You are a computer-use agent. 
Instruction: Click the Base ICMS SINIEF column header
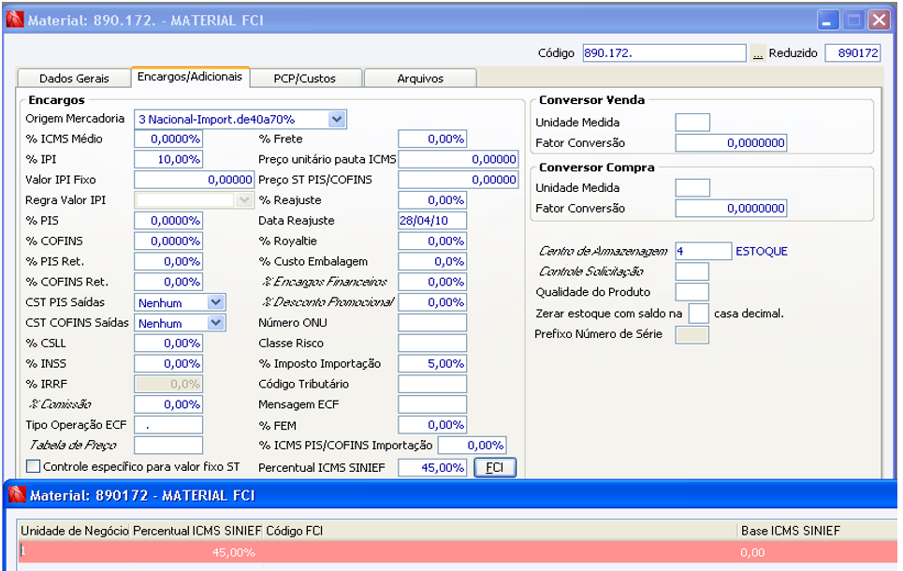[x=817, y=531]
